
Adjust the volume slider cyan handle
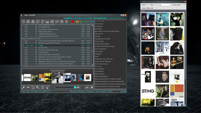(75, 87)
